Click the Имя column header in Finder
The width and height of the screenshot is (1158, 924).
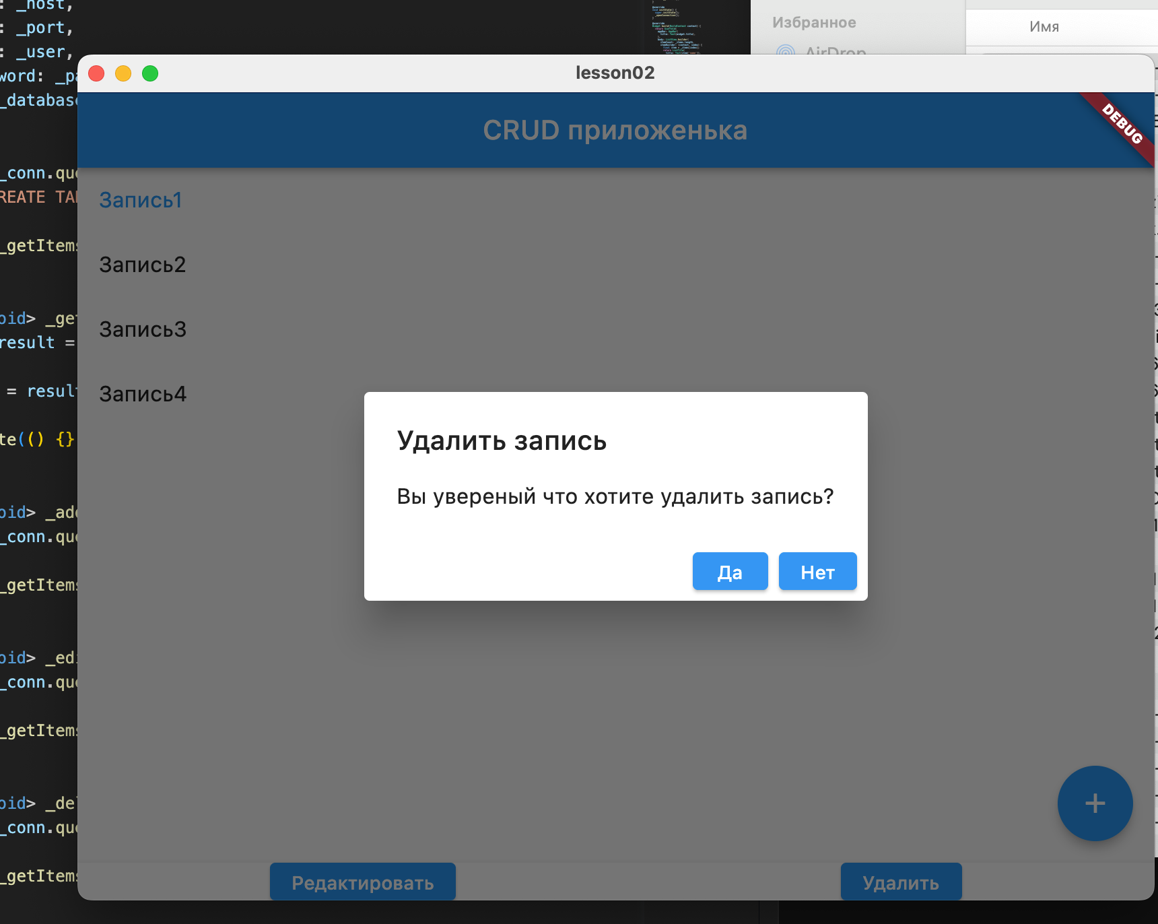1044,27
